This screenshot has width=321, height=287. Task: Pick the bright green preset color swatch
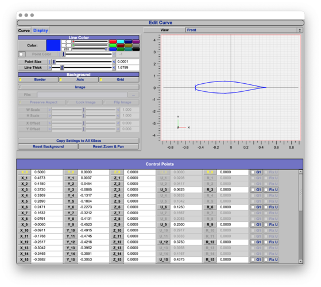(x=113, y=45)
